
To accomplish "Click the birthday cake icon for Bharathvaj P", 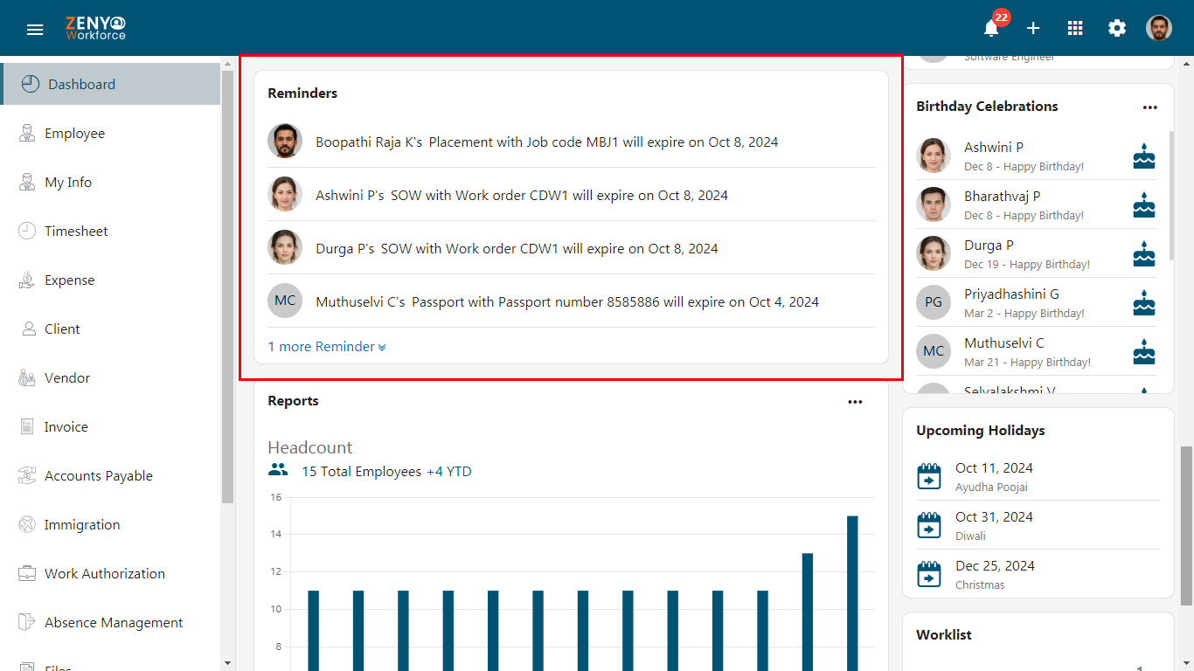I will [1144, 205].
